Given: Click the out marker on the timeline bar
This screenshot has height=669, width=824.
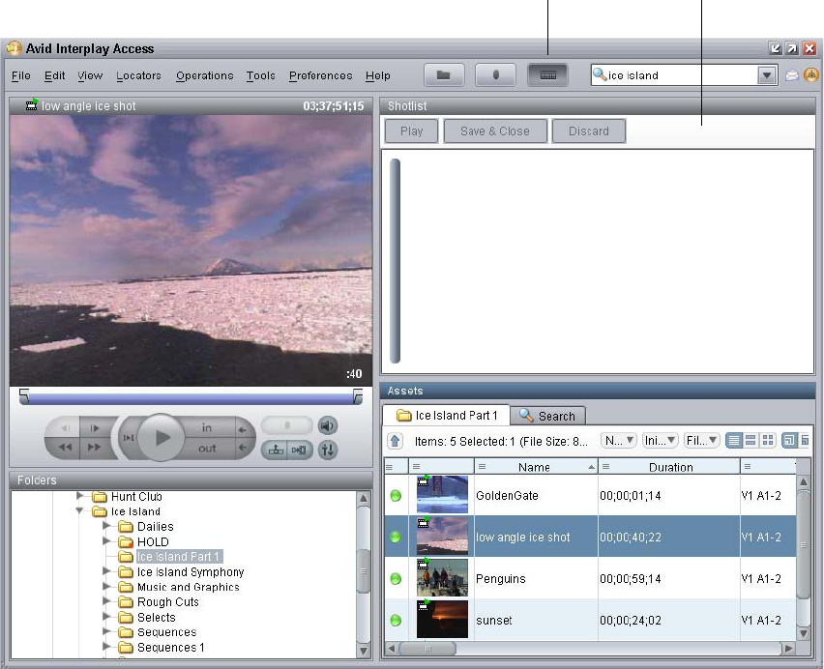Looking at the screenshot, I should point(358,394).
